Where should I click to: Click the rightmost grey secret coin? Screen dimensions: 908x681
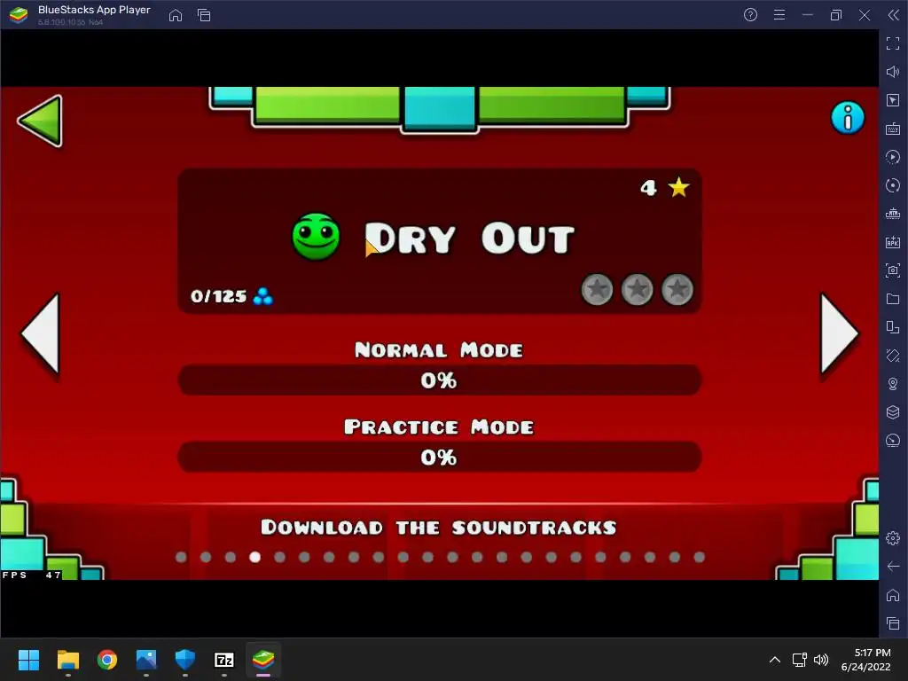(x=677, y=289)
